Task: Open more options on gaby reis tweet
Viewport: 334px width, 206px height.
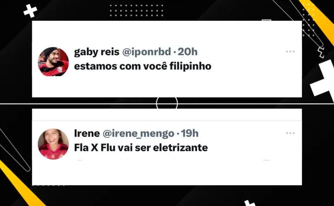Action: [290, 51]
